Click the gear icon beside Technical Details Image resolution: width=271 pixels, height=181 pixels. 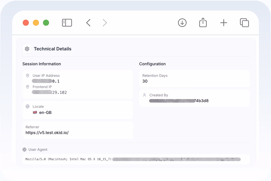tap(27, 49)
